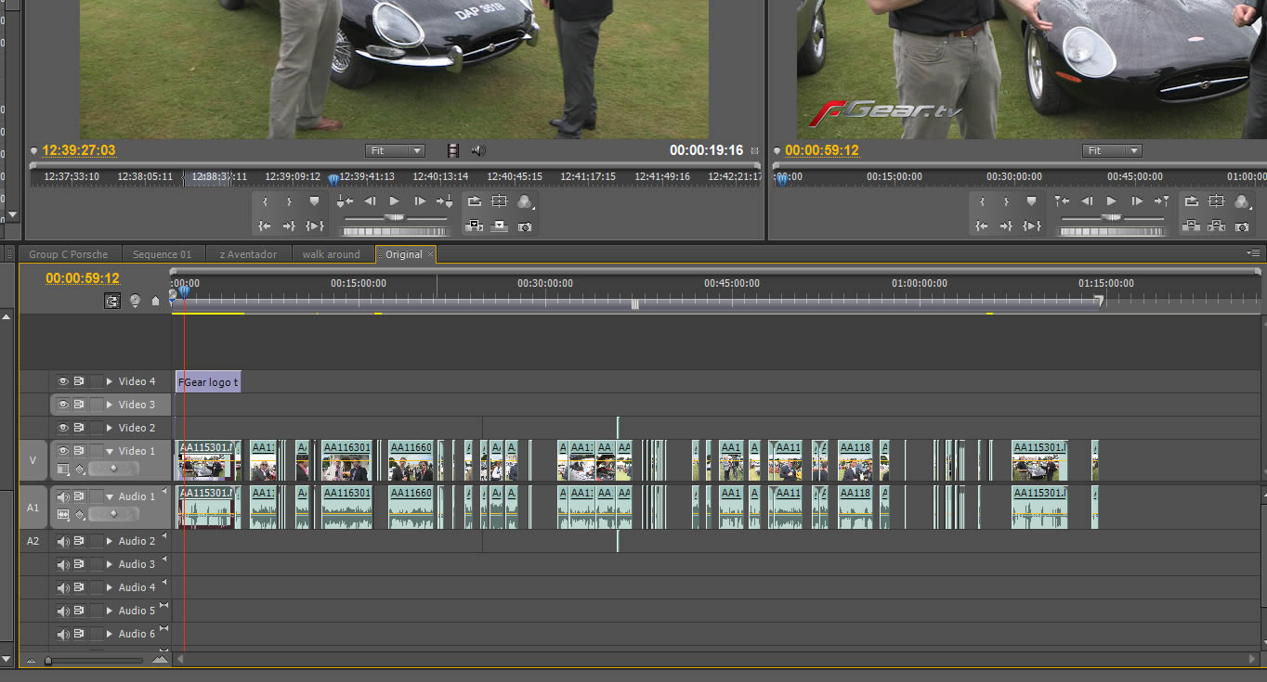Switch to the z Aventador sequence tab
The width and height of the screenshot is (1267, 682).
(x=248, y=254)
